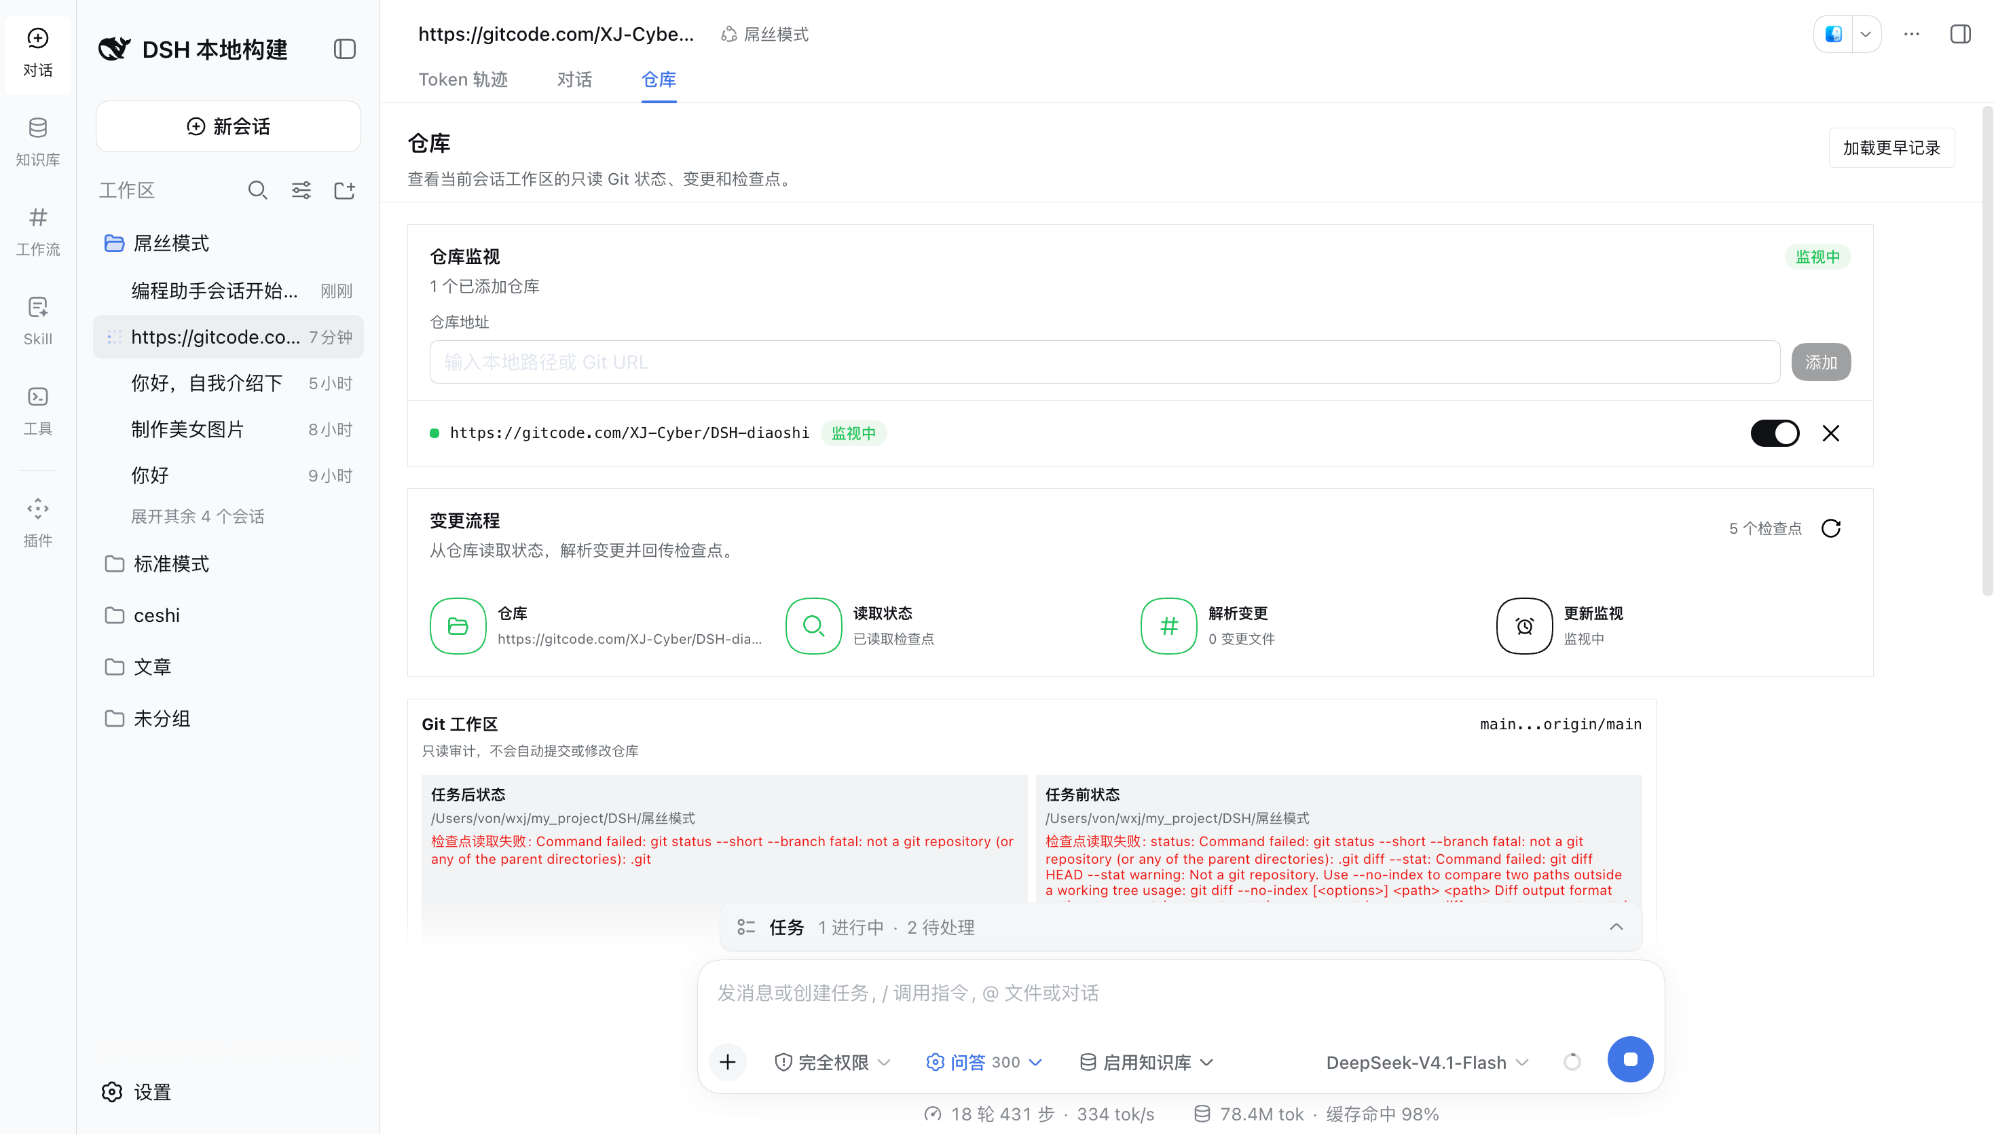The height and width of the screenshot is (1134, 1996).
Task: Click the vertical scrollbar on the right
Action: 1986,350
